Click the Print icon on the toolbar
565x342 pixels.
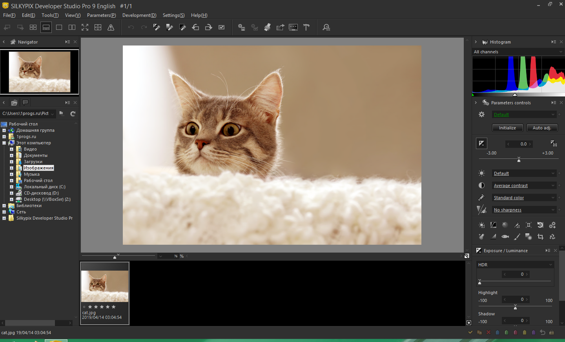[x=267, y=27]
